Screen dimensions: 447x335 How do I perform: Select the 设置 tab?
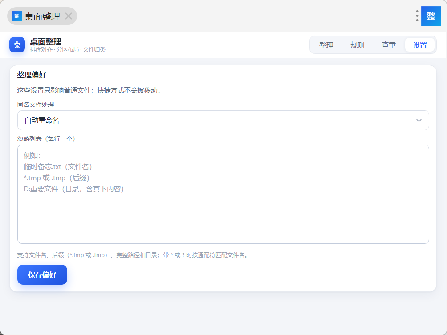[x=420, y=45]
